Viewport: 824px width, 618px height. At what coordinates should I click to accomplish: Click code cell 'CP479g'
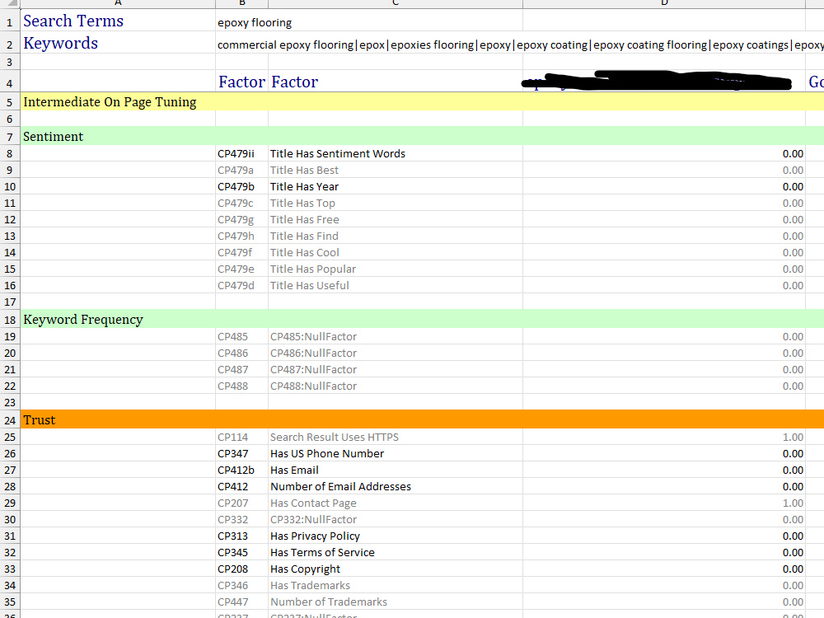click(241, 220)
